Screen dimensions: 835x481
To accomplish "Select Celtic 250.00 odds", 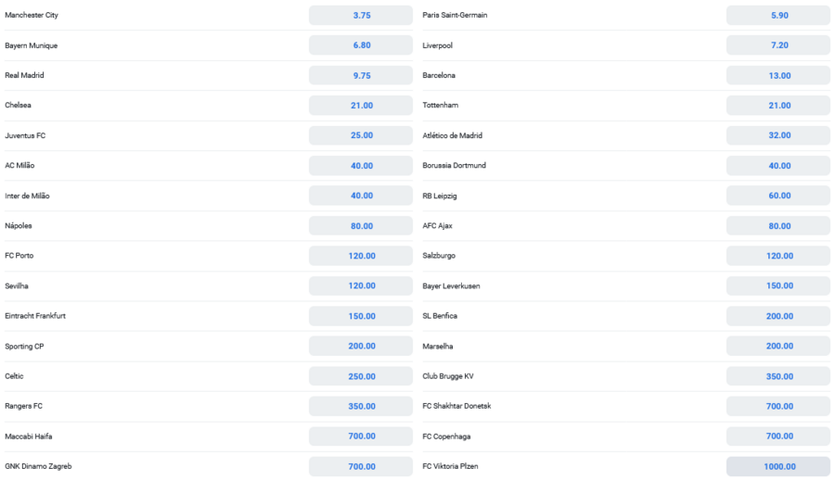I will pyautogui.click(x=361, y=376).
